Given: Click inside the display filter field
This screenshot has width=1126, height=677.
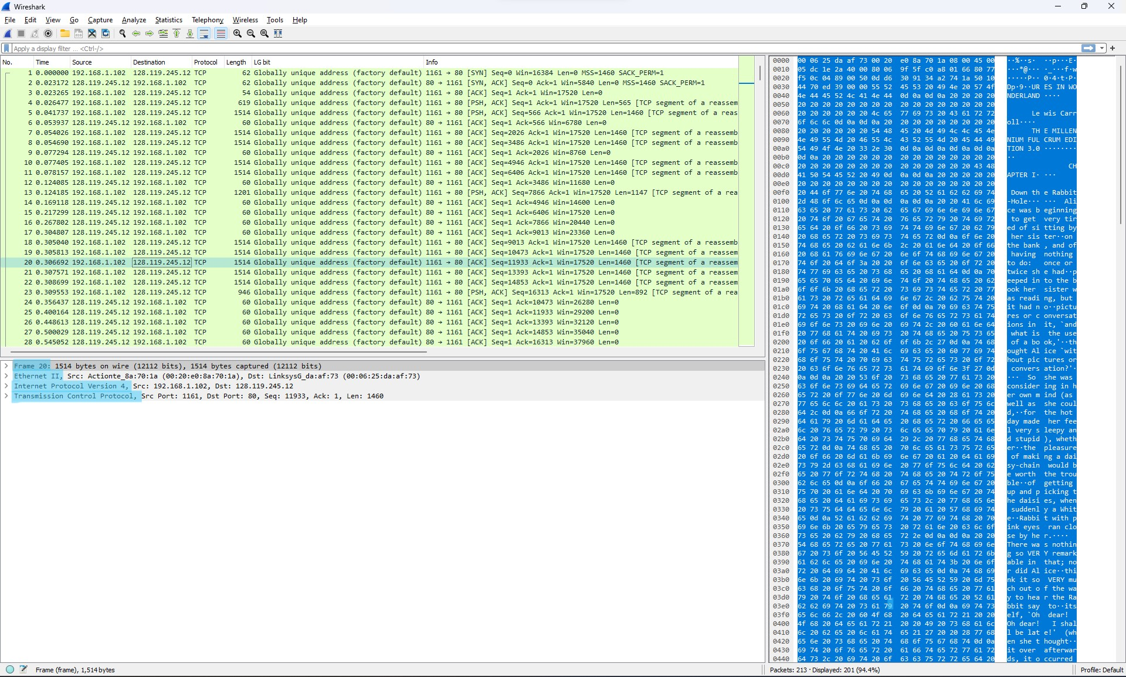Looking at the screenshot, I should 293,48.
